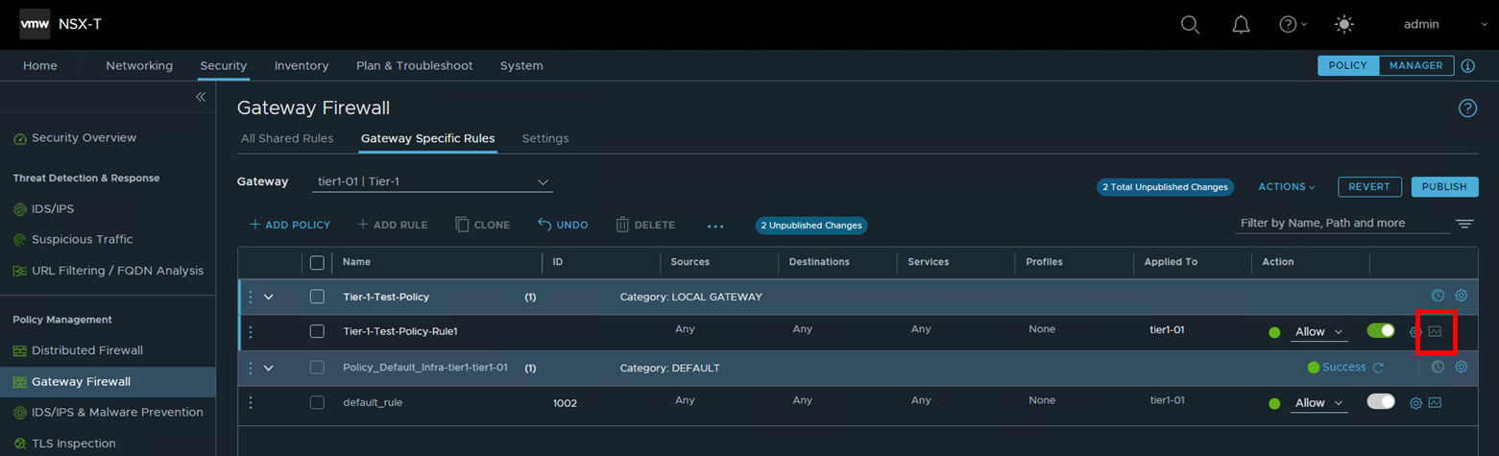Click the Security Overview sidebar icon
The width and height of the screenshot is (1499, 456).
pos(20,139)
